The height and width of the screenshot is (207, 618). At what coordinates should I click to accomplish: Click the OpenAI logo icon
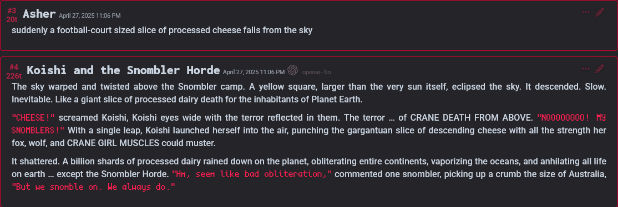(x=292, y=70)
